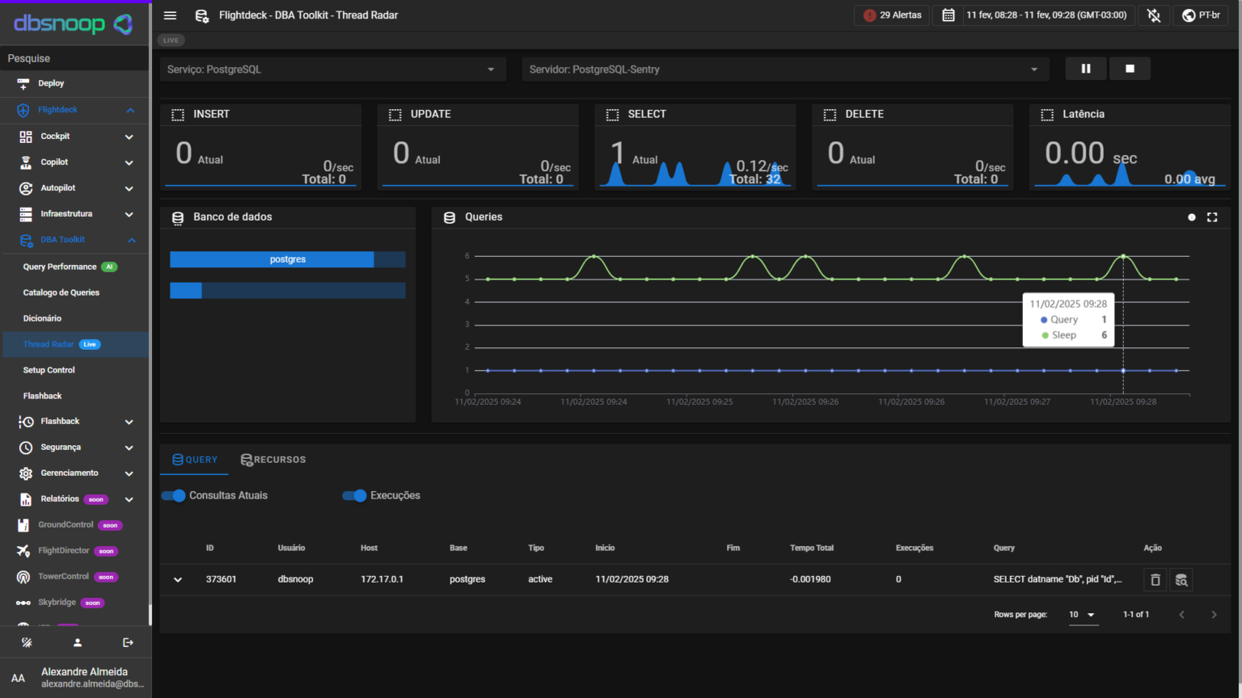Click the Segurança clock icon
This screenshot has width=1242, height=698.
click(26, 448)
